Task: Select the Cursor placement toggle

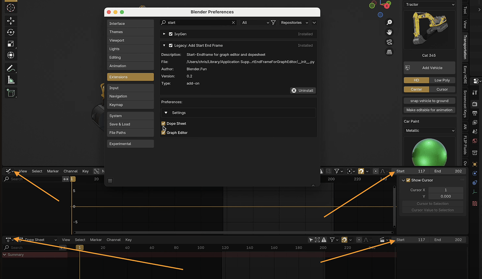Action: click(x=442, y=90)
